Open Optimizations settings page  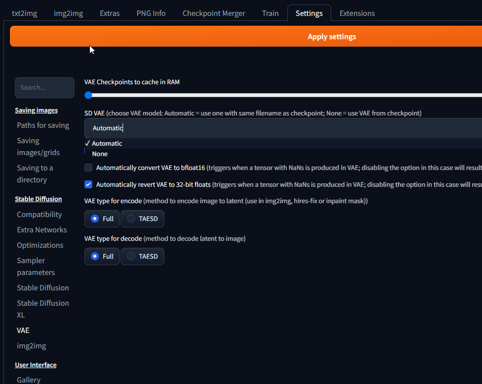point(40,245)
